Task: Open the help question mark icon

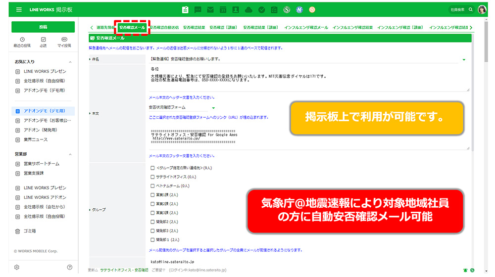Action: click(x=69, y=267)
